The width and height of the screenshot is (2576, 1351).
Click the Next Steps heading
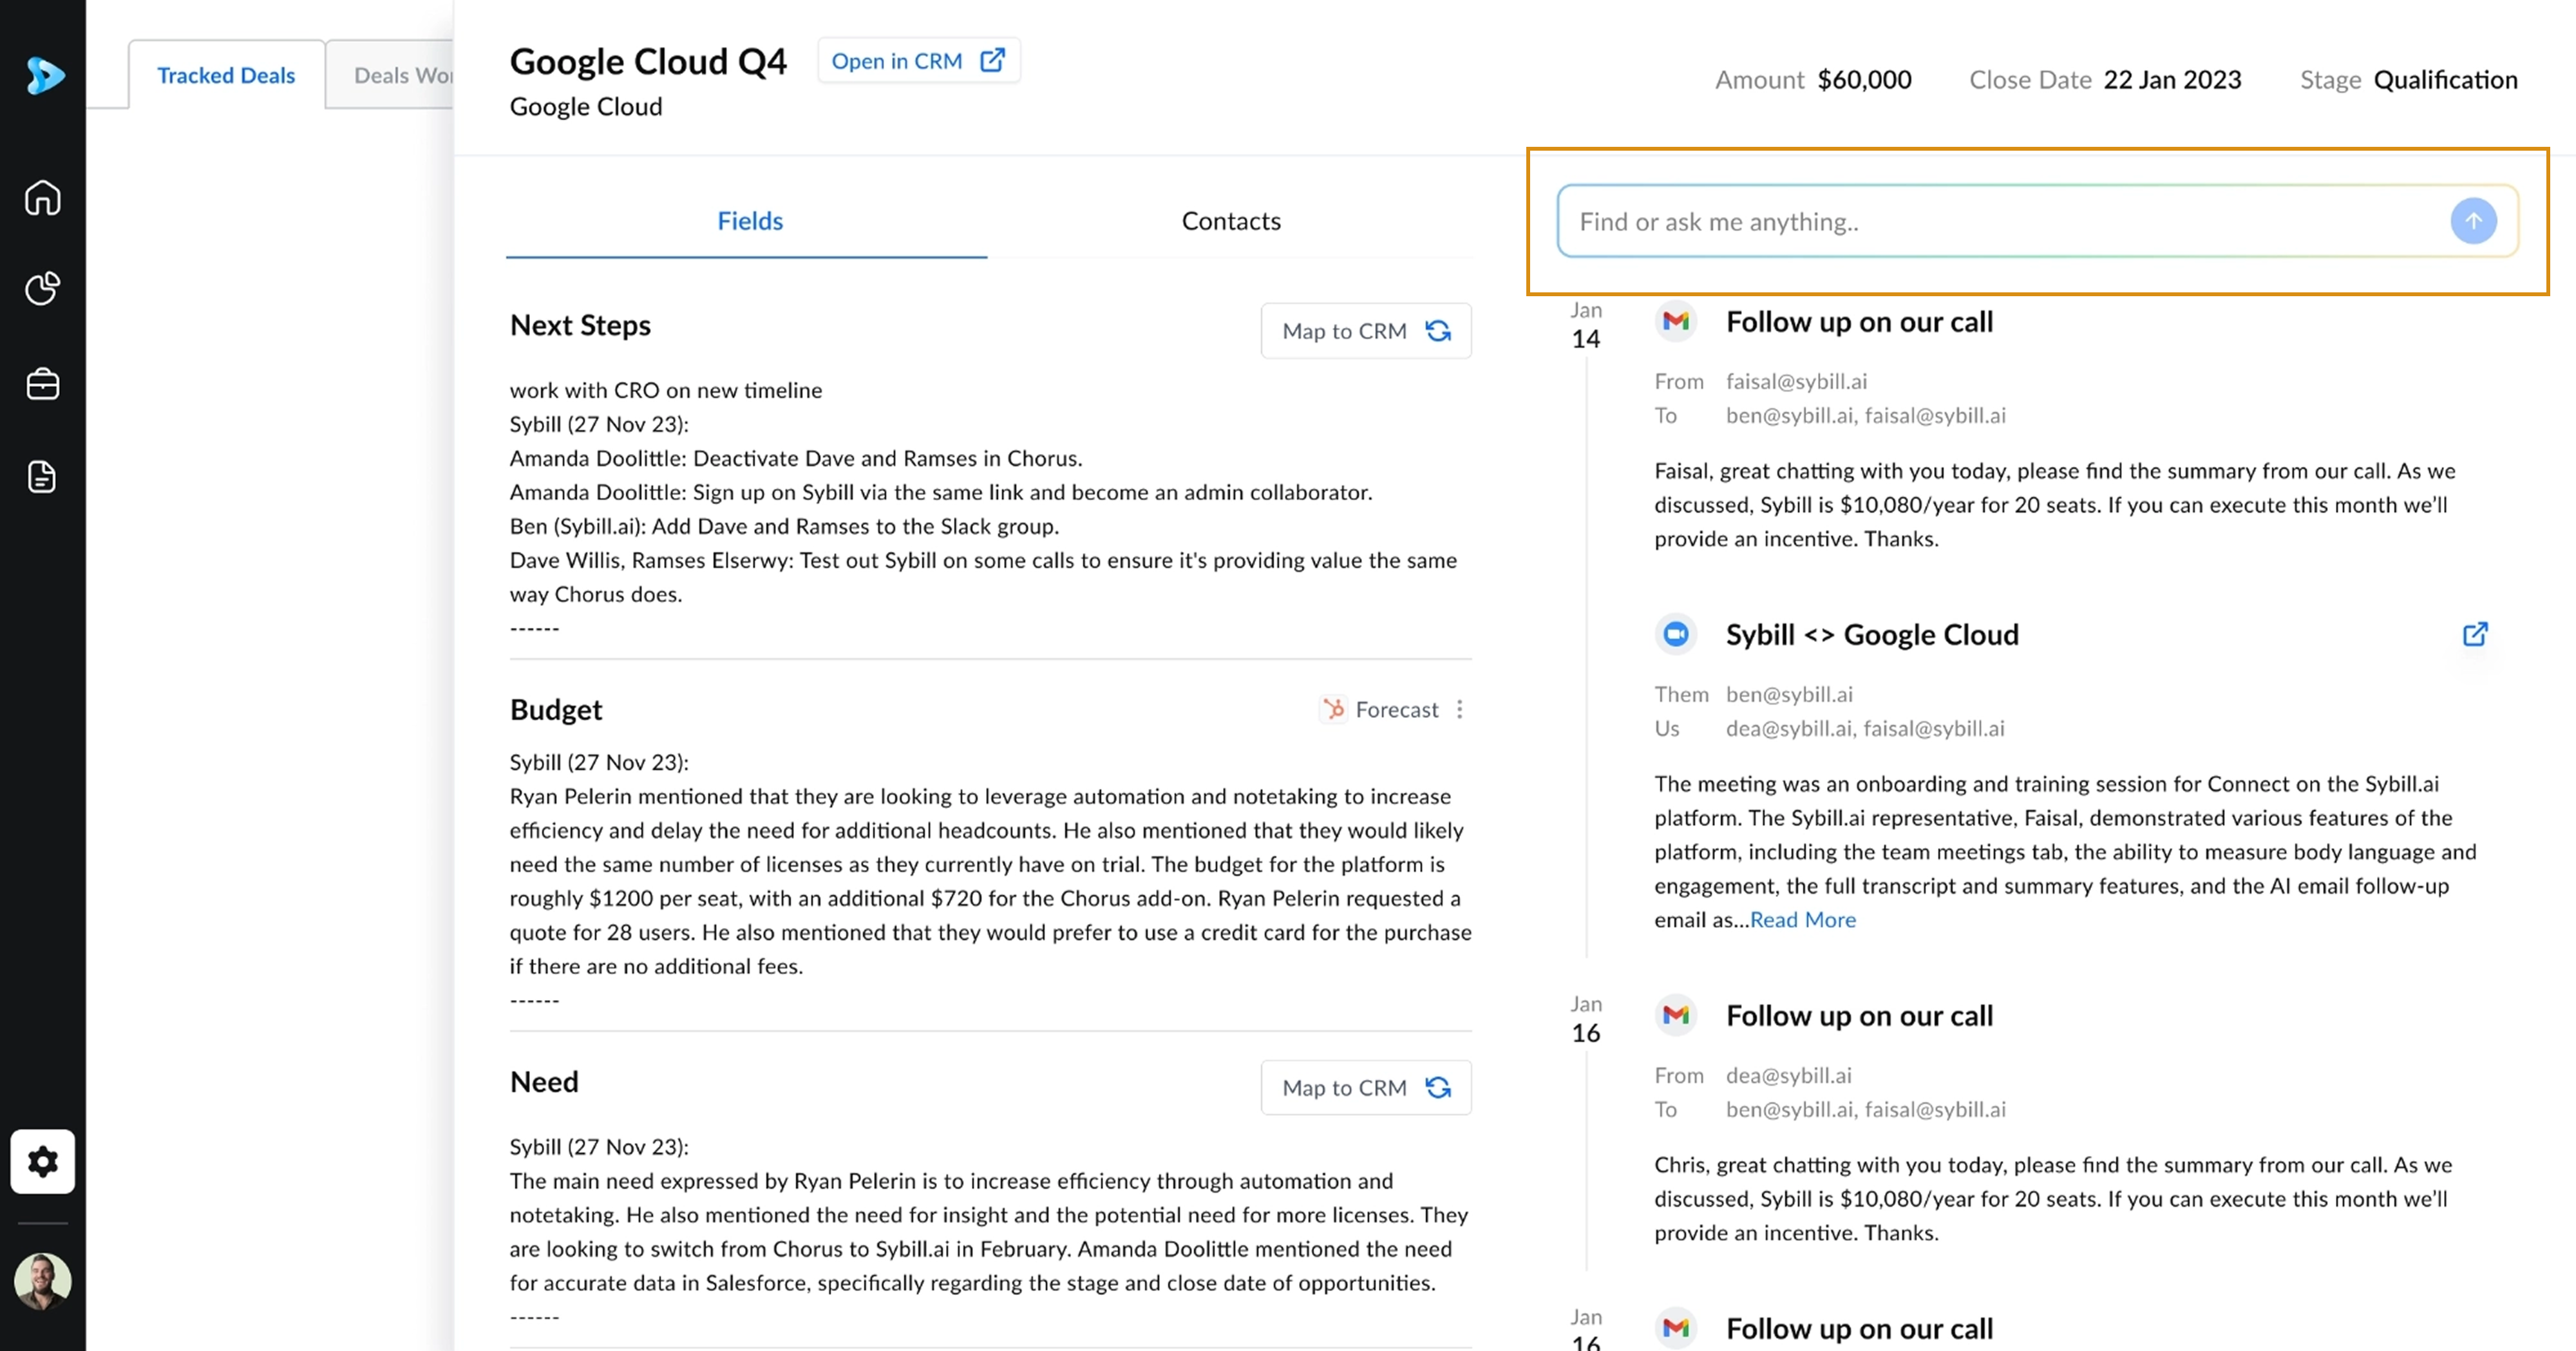tap(580, 325)
